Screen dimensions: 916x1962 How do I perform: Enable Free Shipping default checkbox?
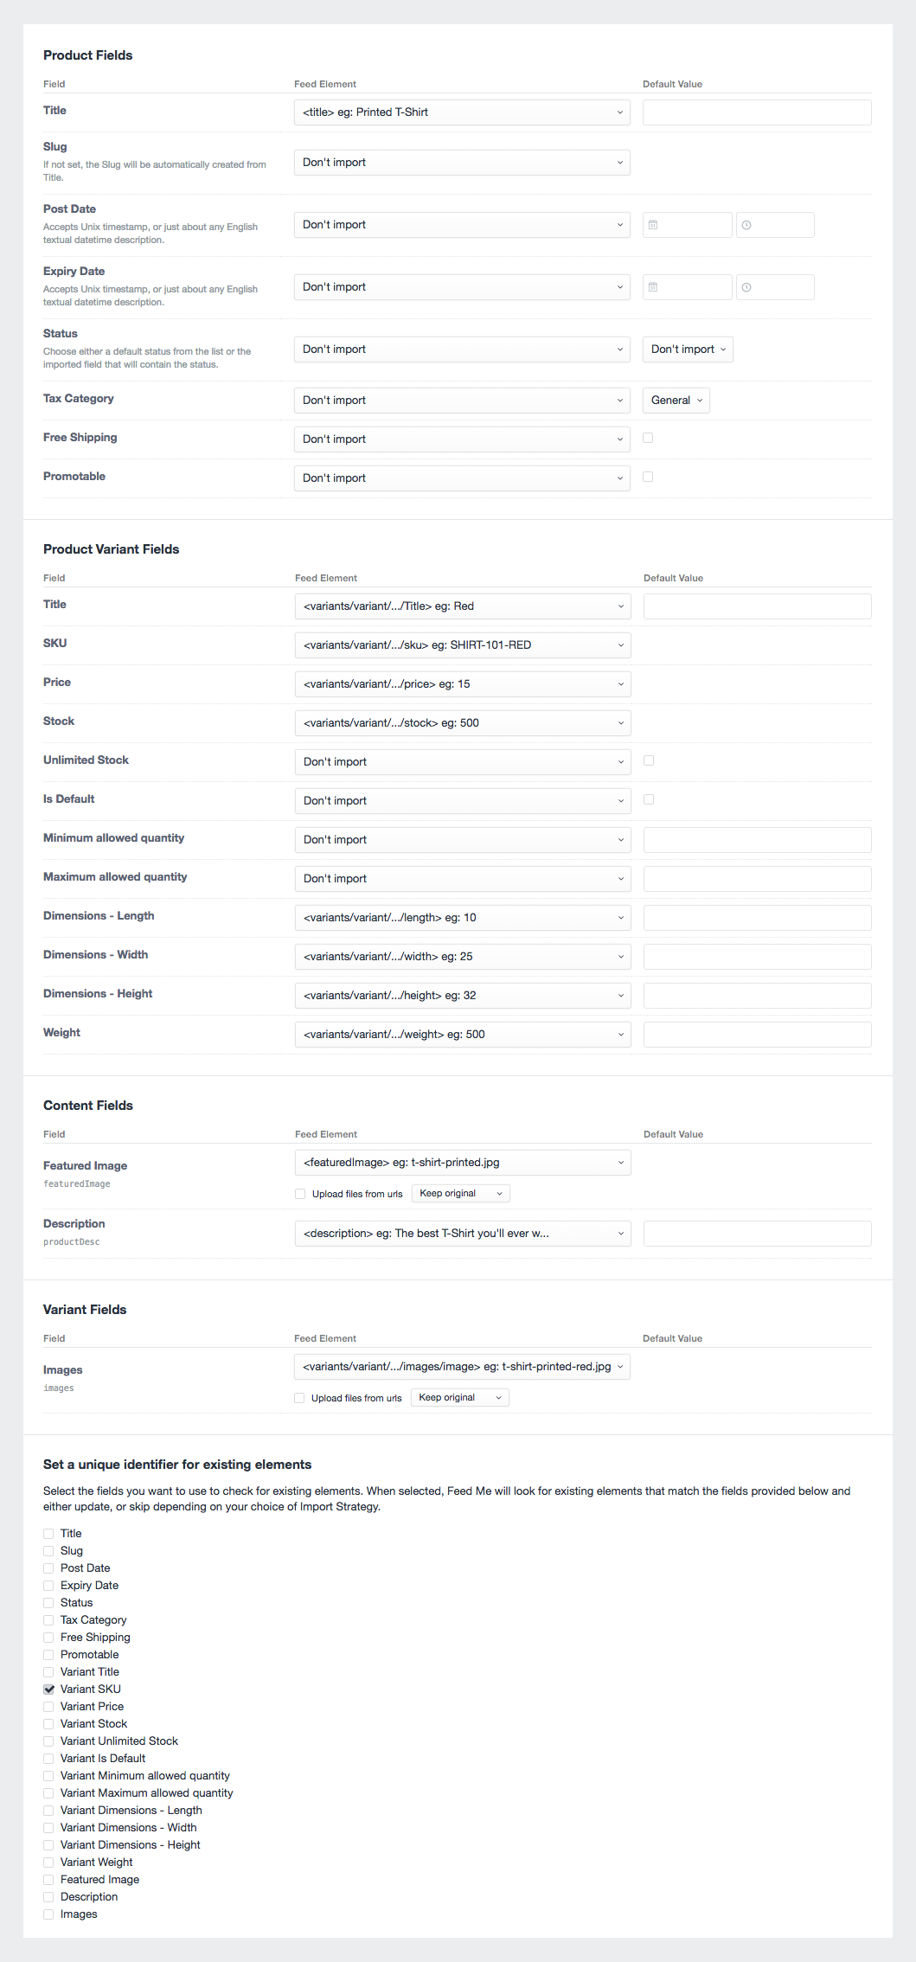648,438
